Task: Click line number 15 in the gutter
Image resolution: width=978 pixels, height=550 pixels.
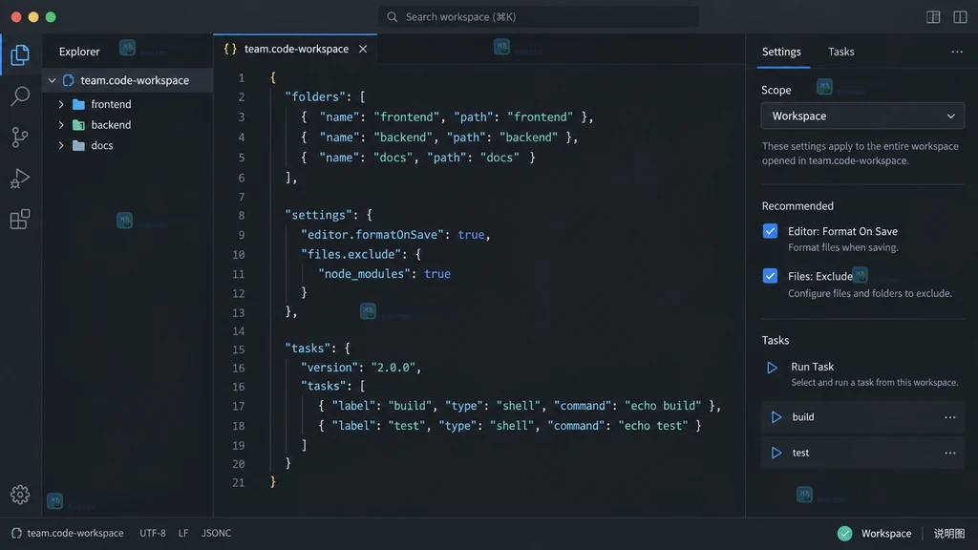Action: [x=238, y=349]
